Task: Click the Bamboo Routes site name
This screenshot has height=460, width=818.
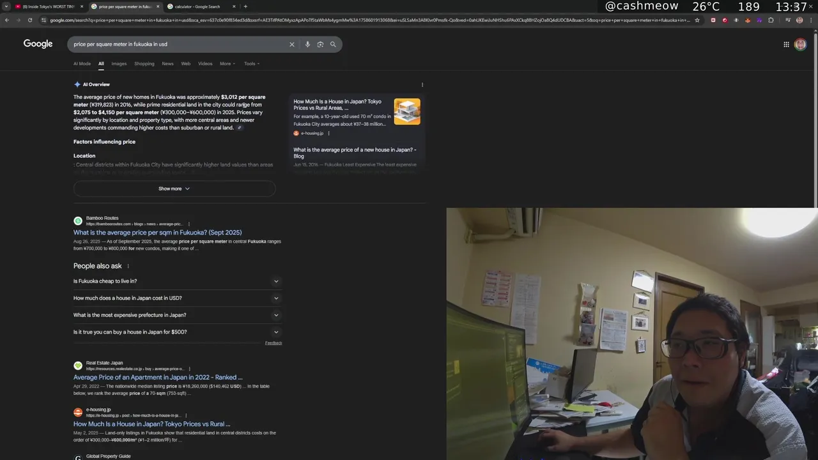Action: coord(102,218)
